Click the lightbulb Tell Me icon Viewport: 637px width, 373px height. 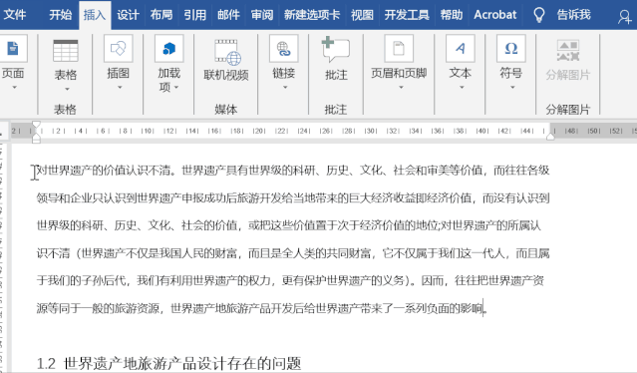pyautogui.click(x=538, y=15)
